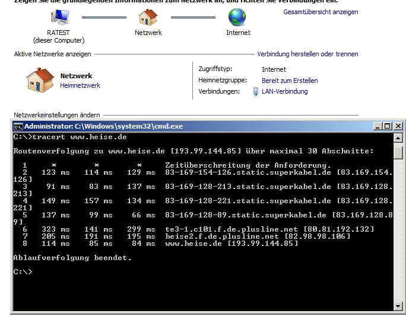Viewport: 406px width, 317px height.
Task: Click the console scrollbar down arrow
Action: (398, 306)
